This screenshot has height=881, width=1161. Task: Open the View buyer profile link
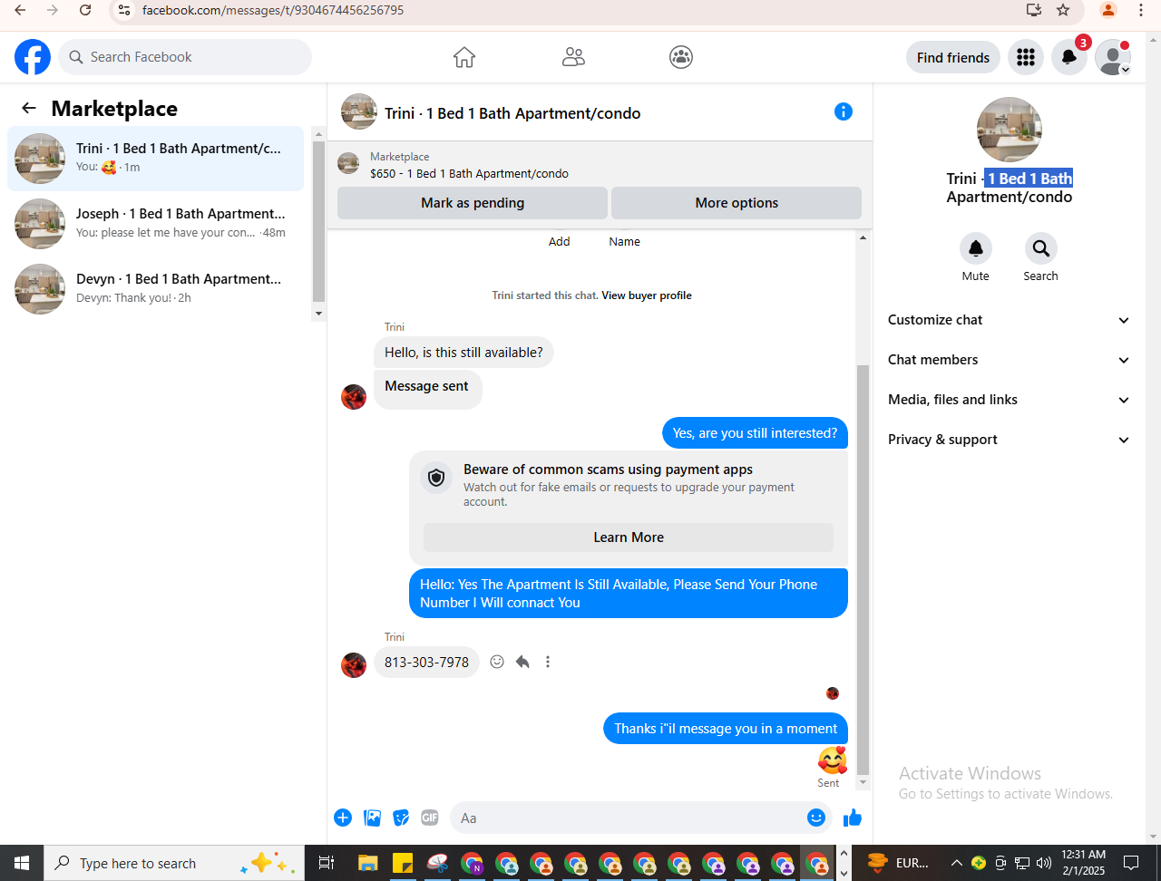(647, 295)
